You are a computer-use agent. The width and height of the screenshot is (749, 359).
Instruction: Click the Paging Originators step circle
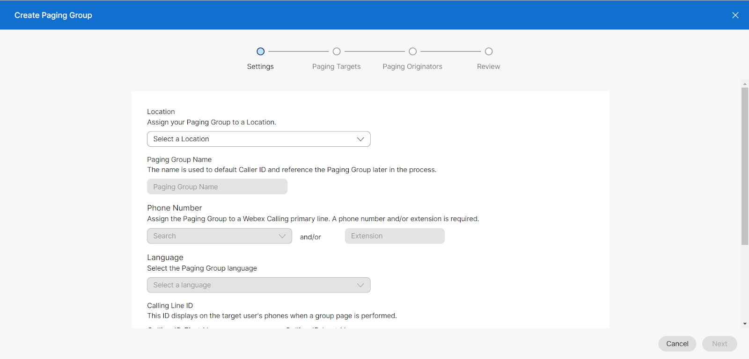[412, 51]
